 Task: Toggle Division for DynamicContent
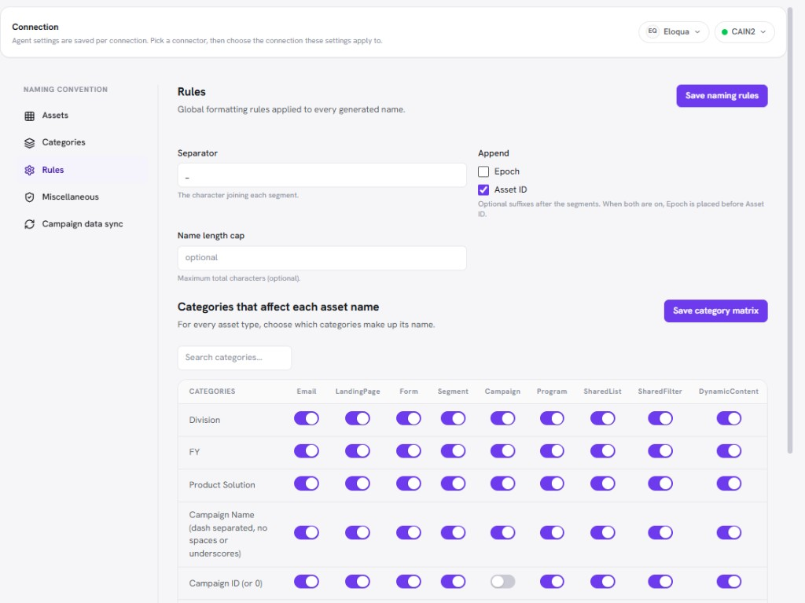[x=729, y=418]
